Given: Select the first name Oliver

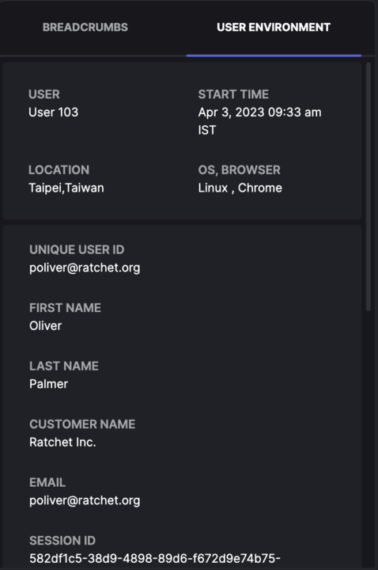Looking at the screenshot, I should 45,325.
